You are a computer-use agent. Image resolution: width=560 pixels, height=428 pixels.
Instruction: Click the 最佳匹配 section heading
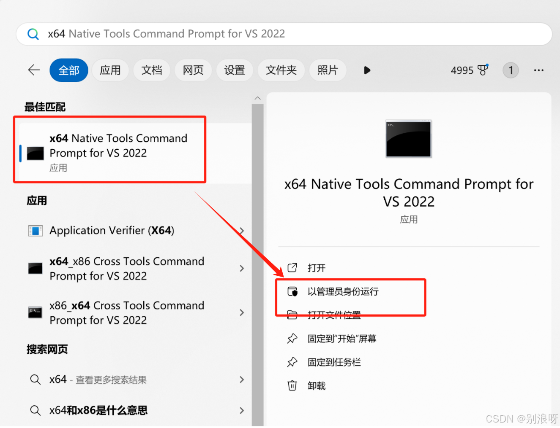(x=45, y=107)
